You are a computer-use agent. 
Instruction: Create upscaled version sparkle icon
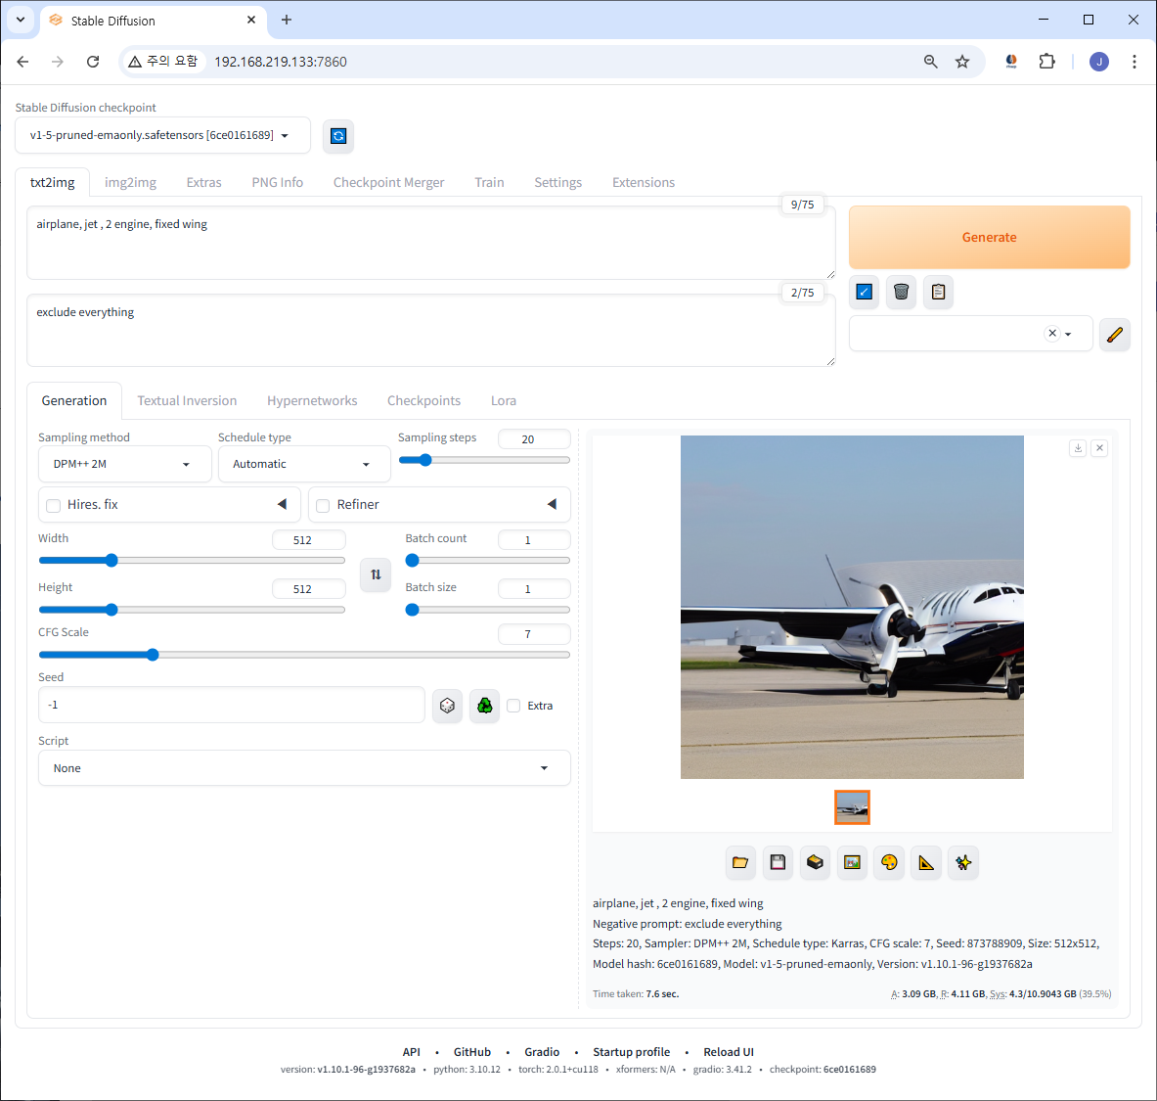coord(963,862)
